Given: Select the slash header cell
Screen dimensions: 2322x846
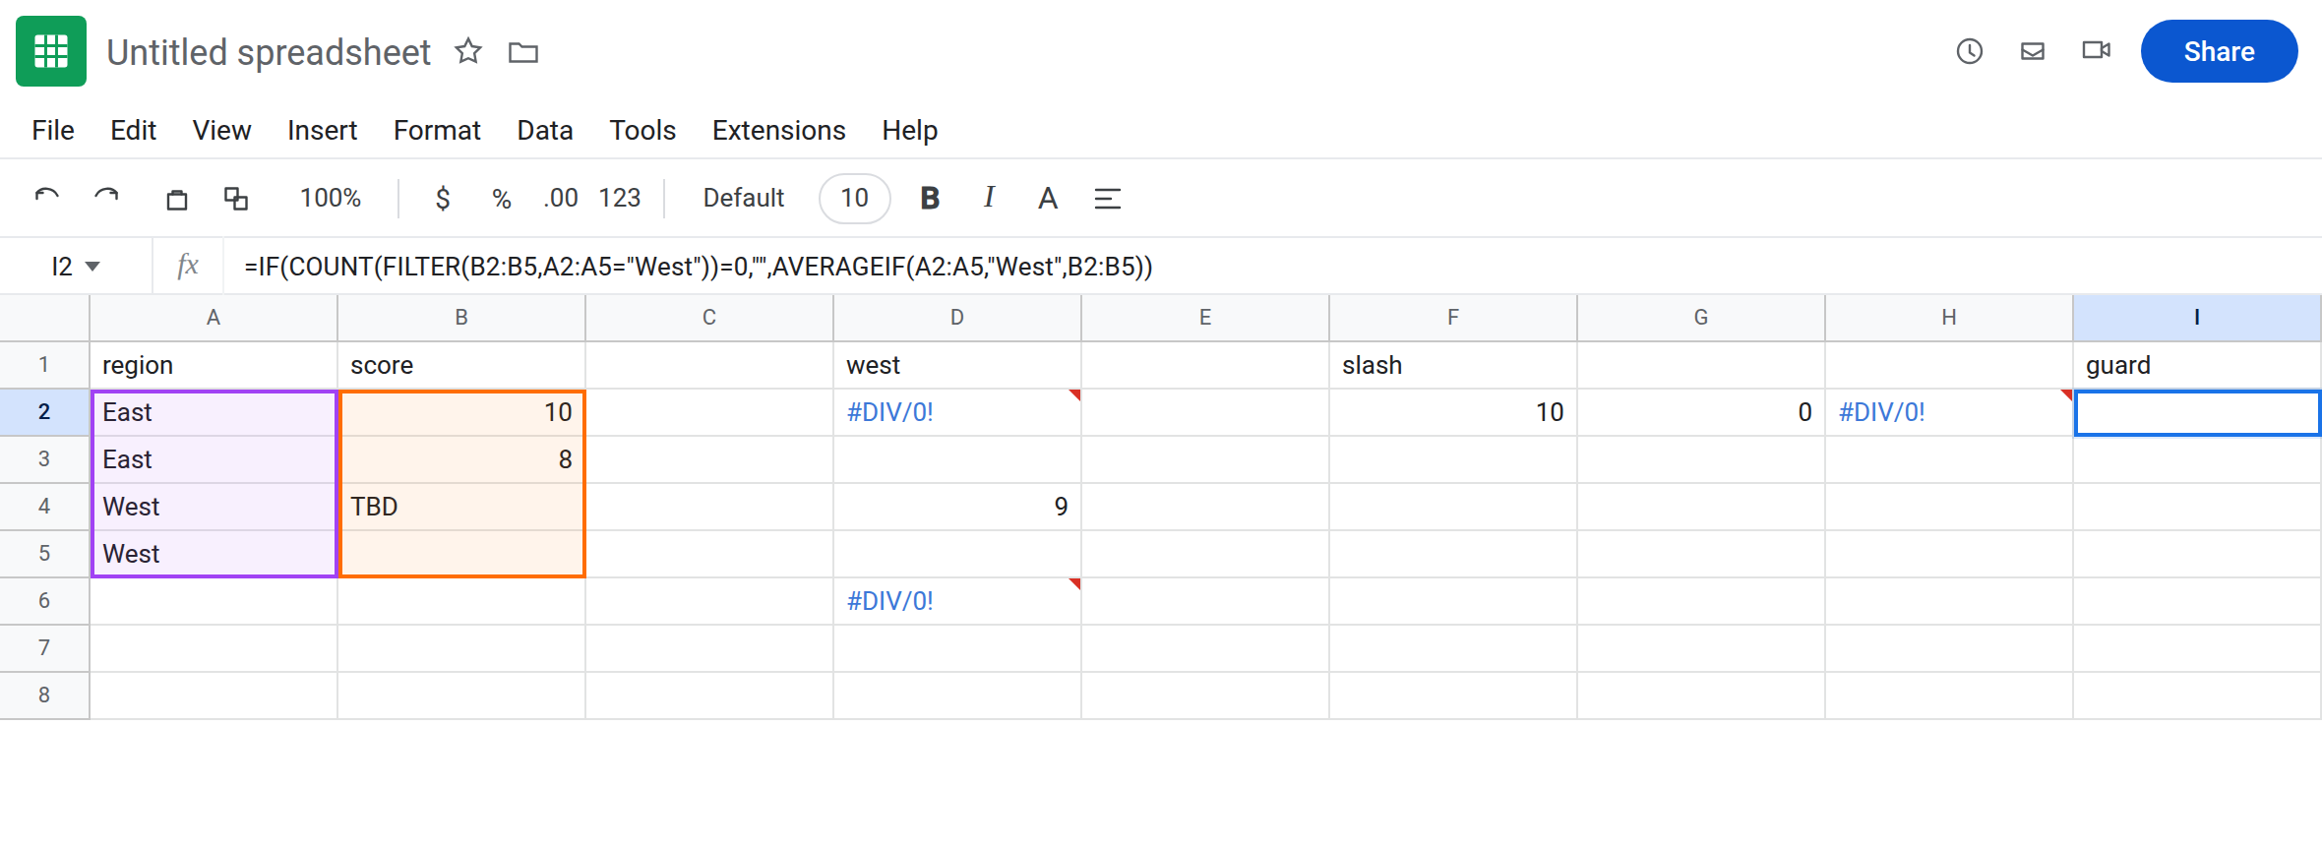Looking at the screenshot, I should 1452,365.
